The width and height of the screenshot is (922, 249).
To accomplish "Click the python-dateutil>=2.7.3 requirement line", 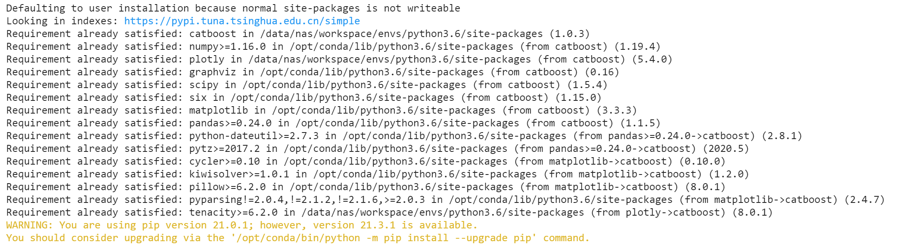I will 404,136.
